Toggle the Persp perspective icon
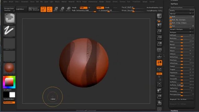This screenshot has height=112, width=199. click(x=159, y=50)
